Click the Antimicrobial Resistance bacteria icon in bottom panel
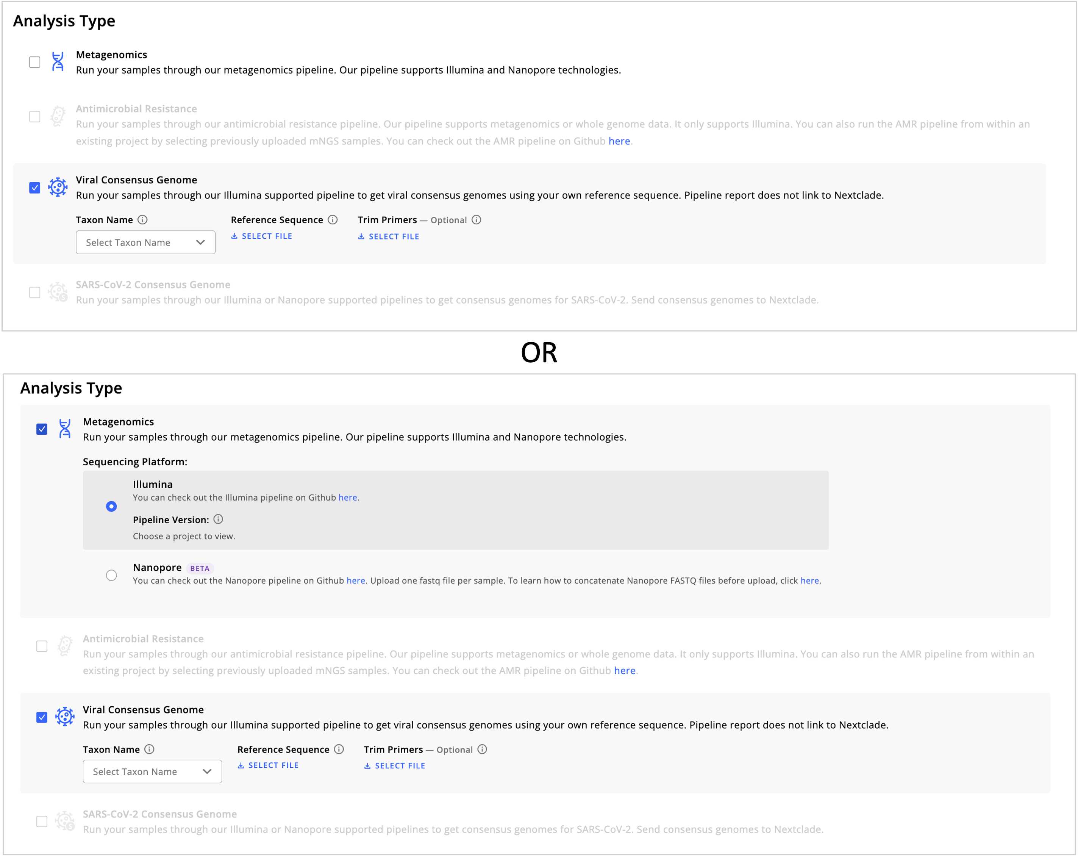The height and width of the screenshot is (856, 1078). (x=65, y=646)
